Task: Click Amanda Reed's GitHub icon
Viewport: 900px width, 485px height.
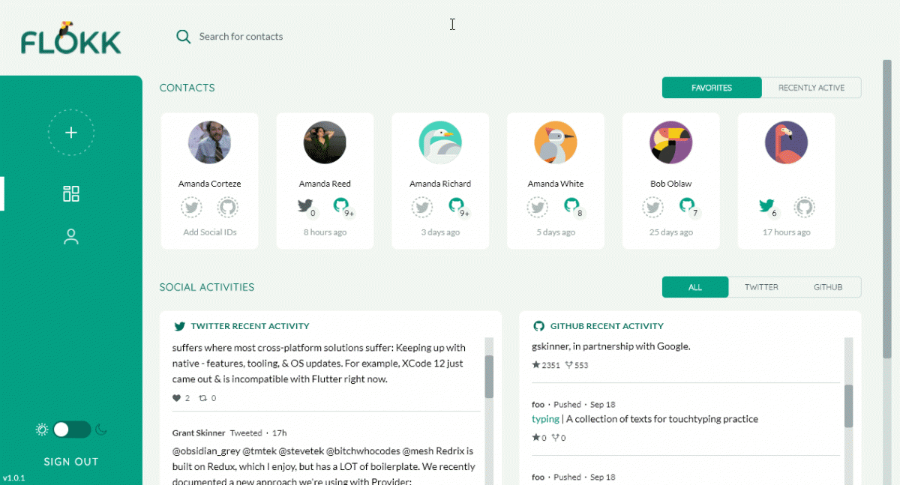Action: (343, 206)
